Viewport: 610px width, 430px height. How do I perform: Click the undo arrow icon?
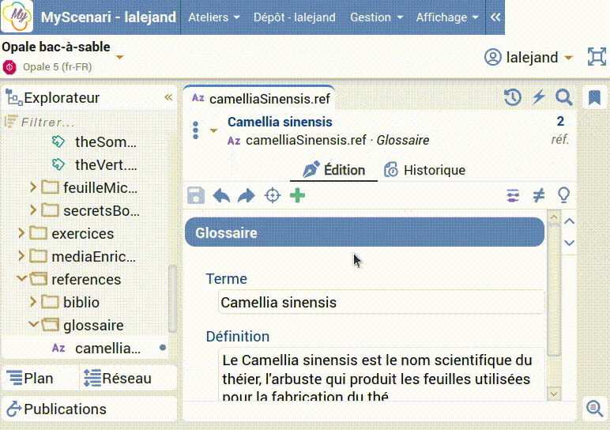tap(221, 195)
